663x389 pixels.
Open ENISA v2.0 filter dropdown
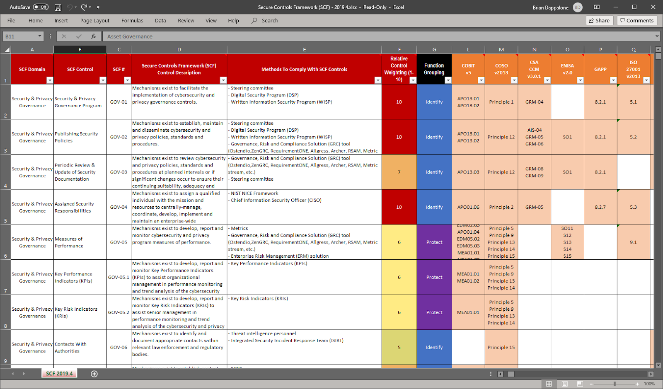click(x=580, y=80)
